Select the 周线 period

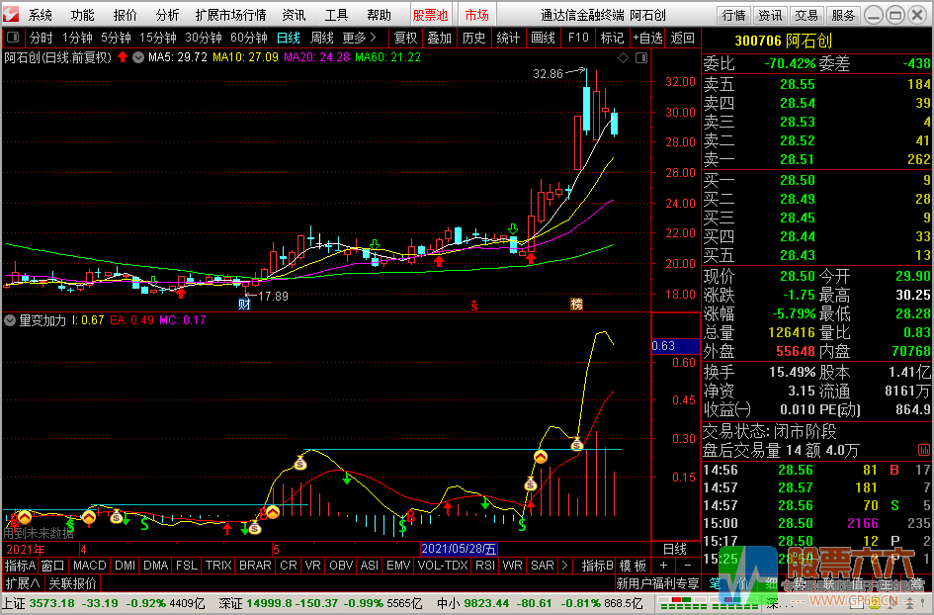(x=321, y=39)
